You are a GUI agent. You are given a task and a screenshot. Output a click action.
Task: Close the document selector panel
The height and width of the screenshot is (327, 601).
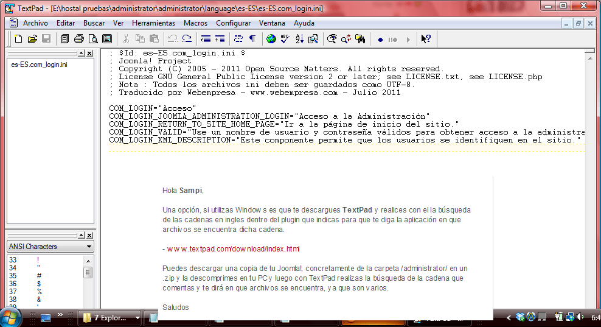pyautogui.click(x=89, y=54)
